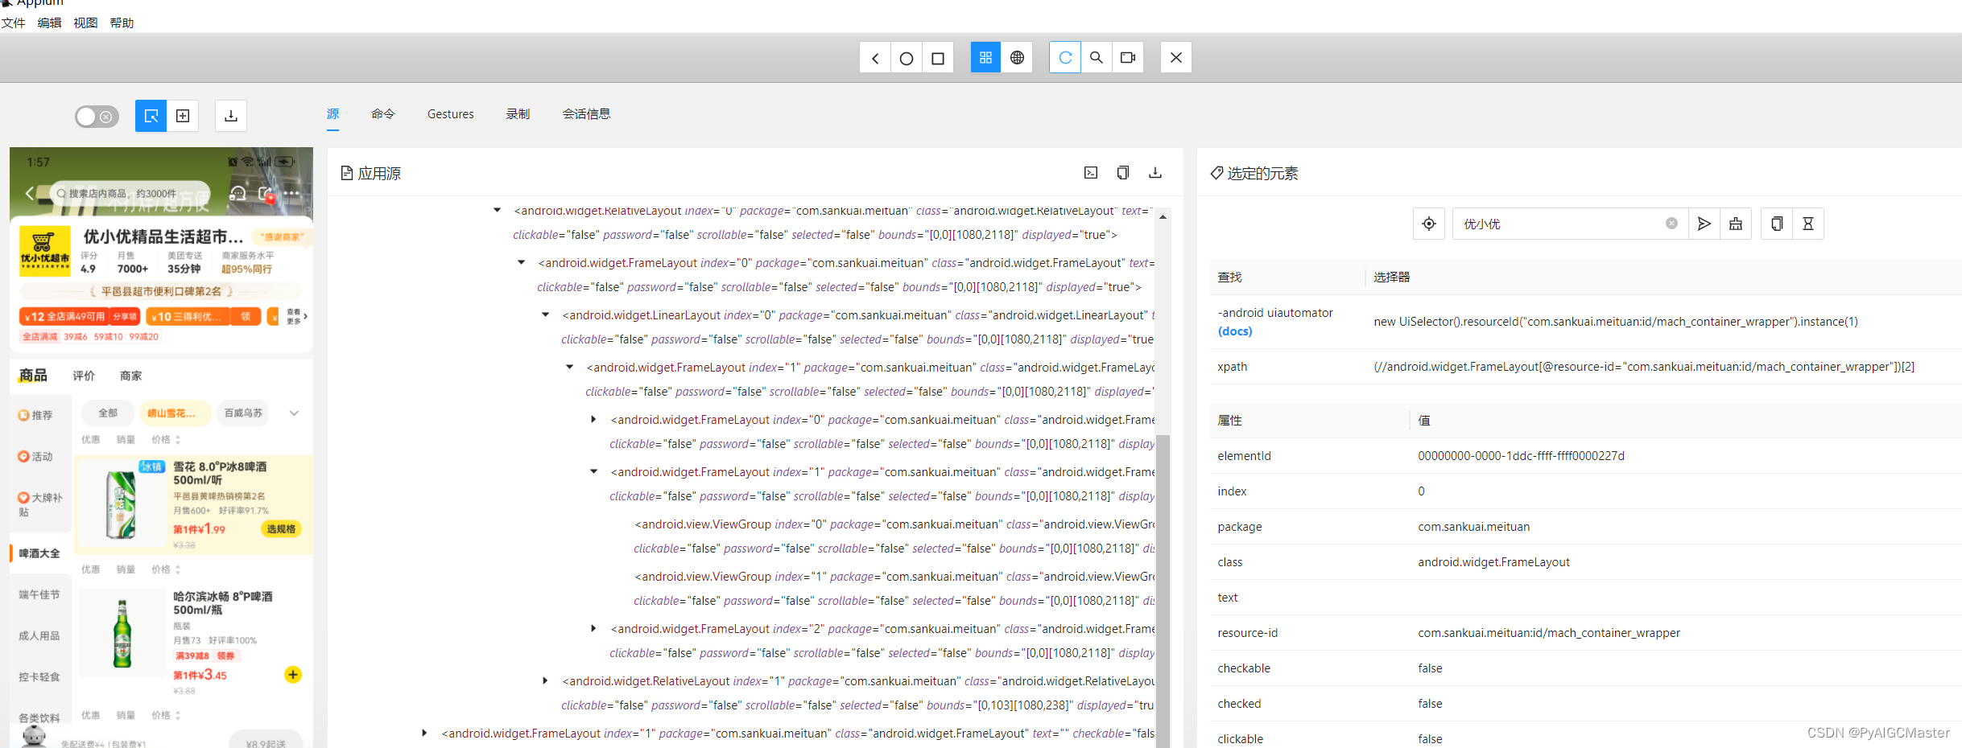Refresh source and screenshot
This screenshot has width=1962, height=748.
(1065, 58)
